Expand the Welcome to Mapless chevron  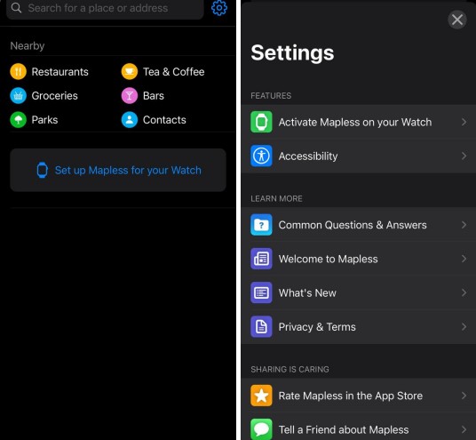[x=464, y=259]
